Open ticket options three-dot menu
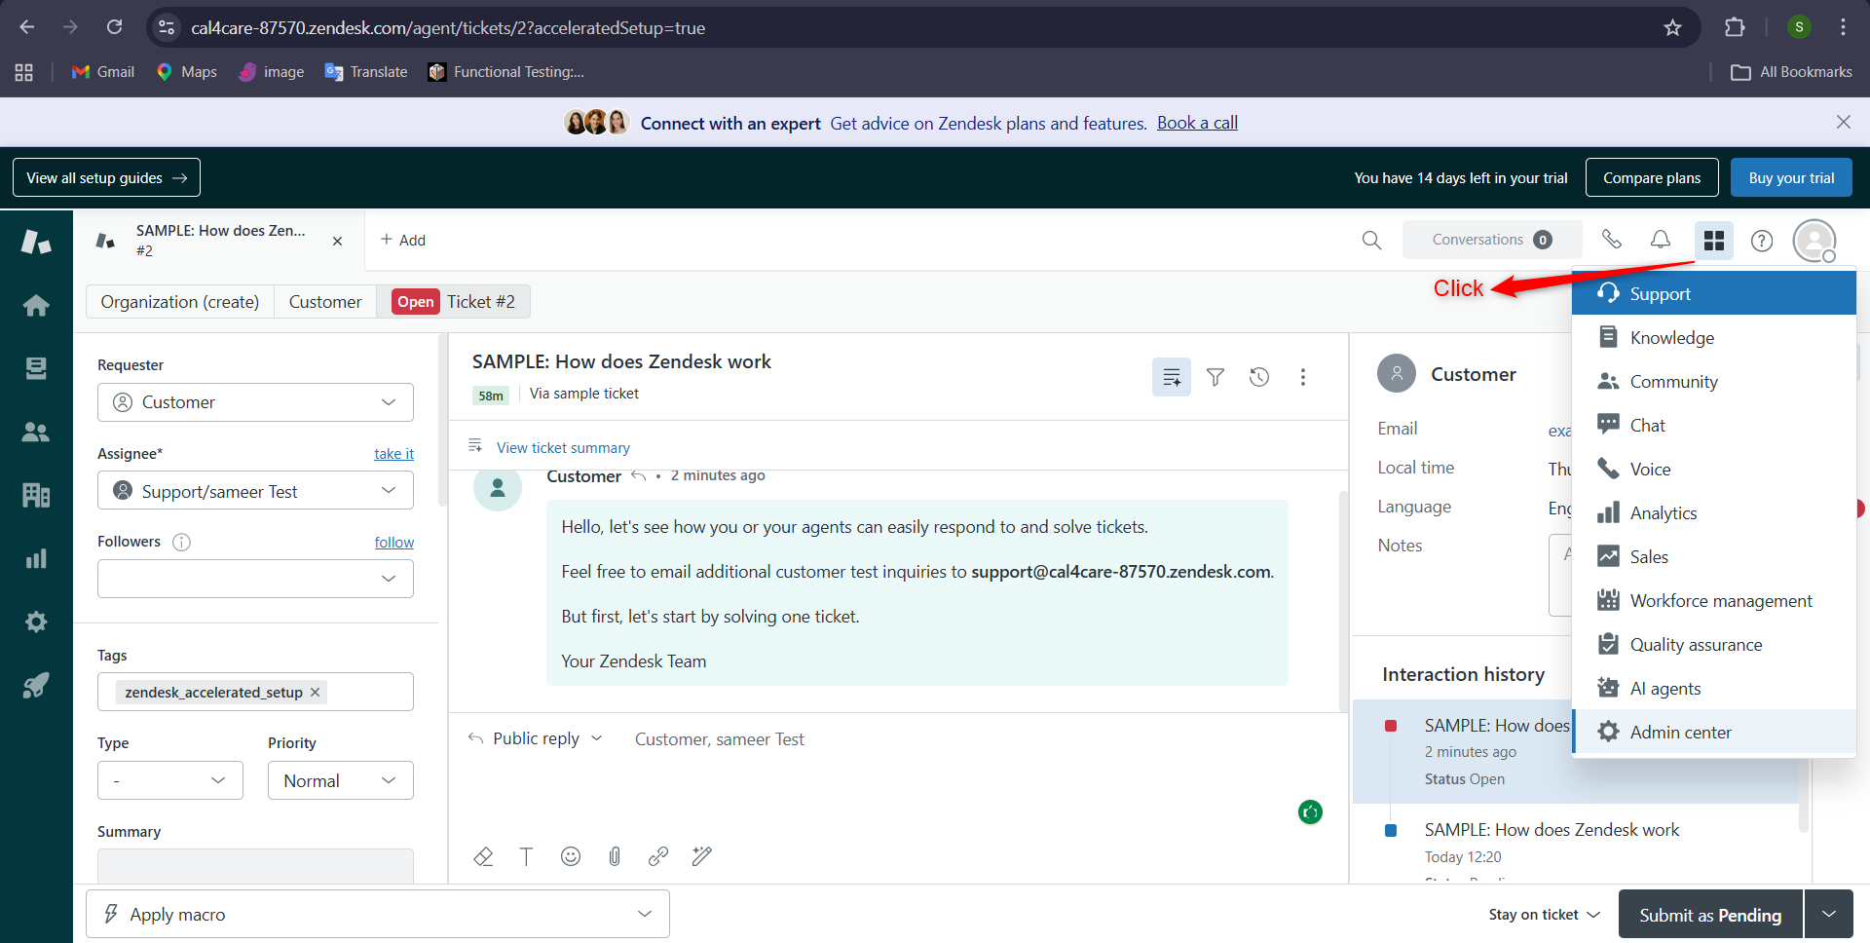This screenshot has width=1870, height=943. pyautogui.click(x=1303, y=377)
